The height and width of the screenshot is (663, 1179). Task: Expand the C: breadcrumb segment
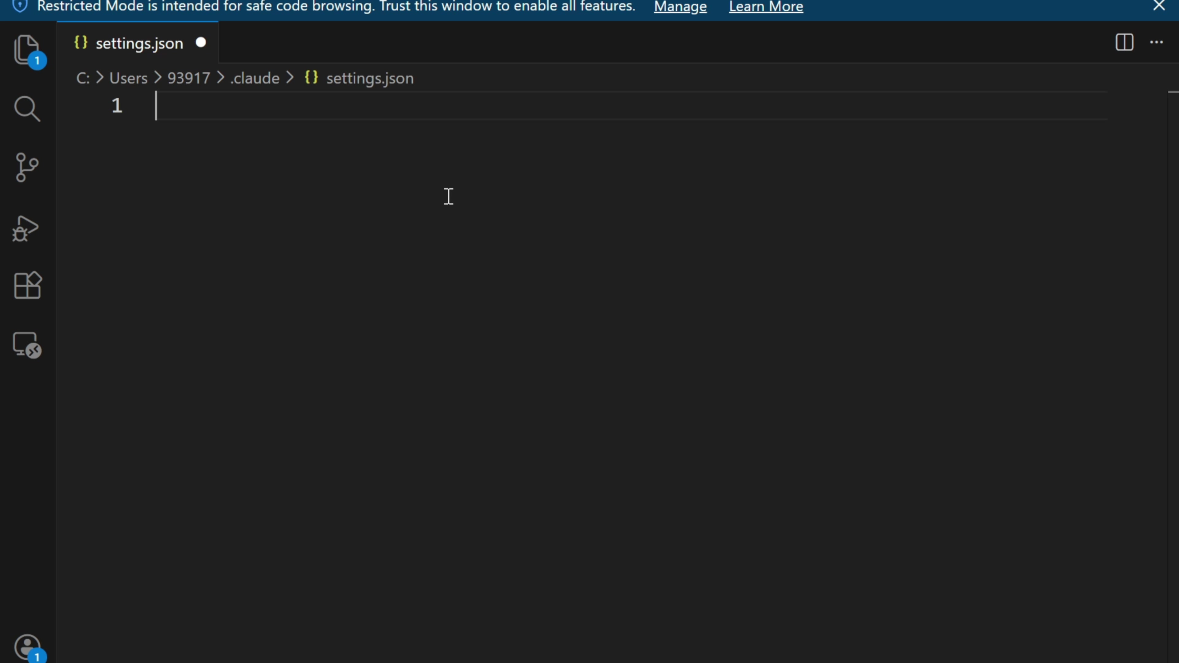(82, 78)
